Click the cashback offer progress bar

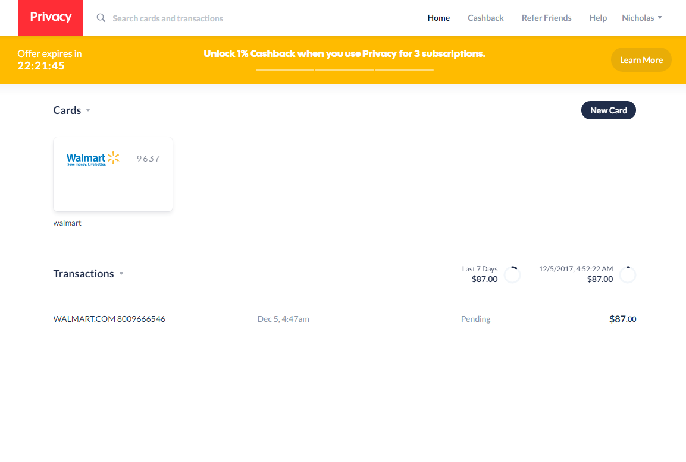pyautogui.click(x=344, y=70)
